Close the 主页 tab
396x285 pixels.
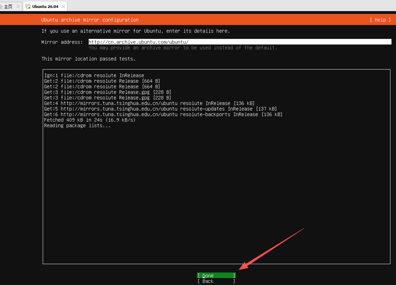pos(18,7)
